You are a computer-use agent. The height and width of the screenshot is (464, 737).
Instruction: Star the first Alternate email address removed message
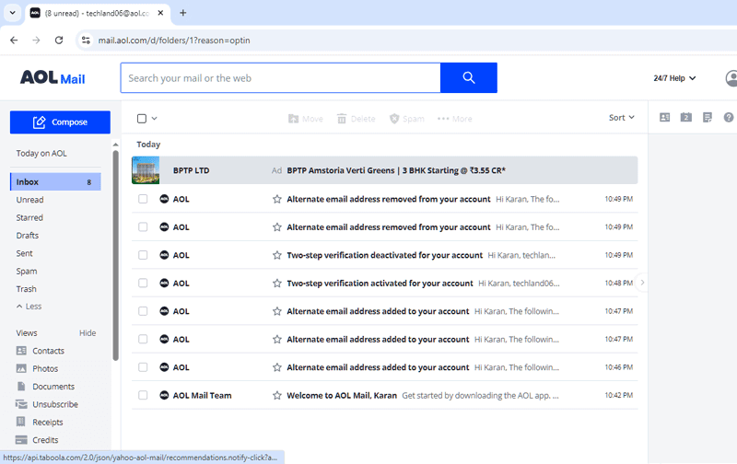point(277,199)
